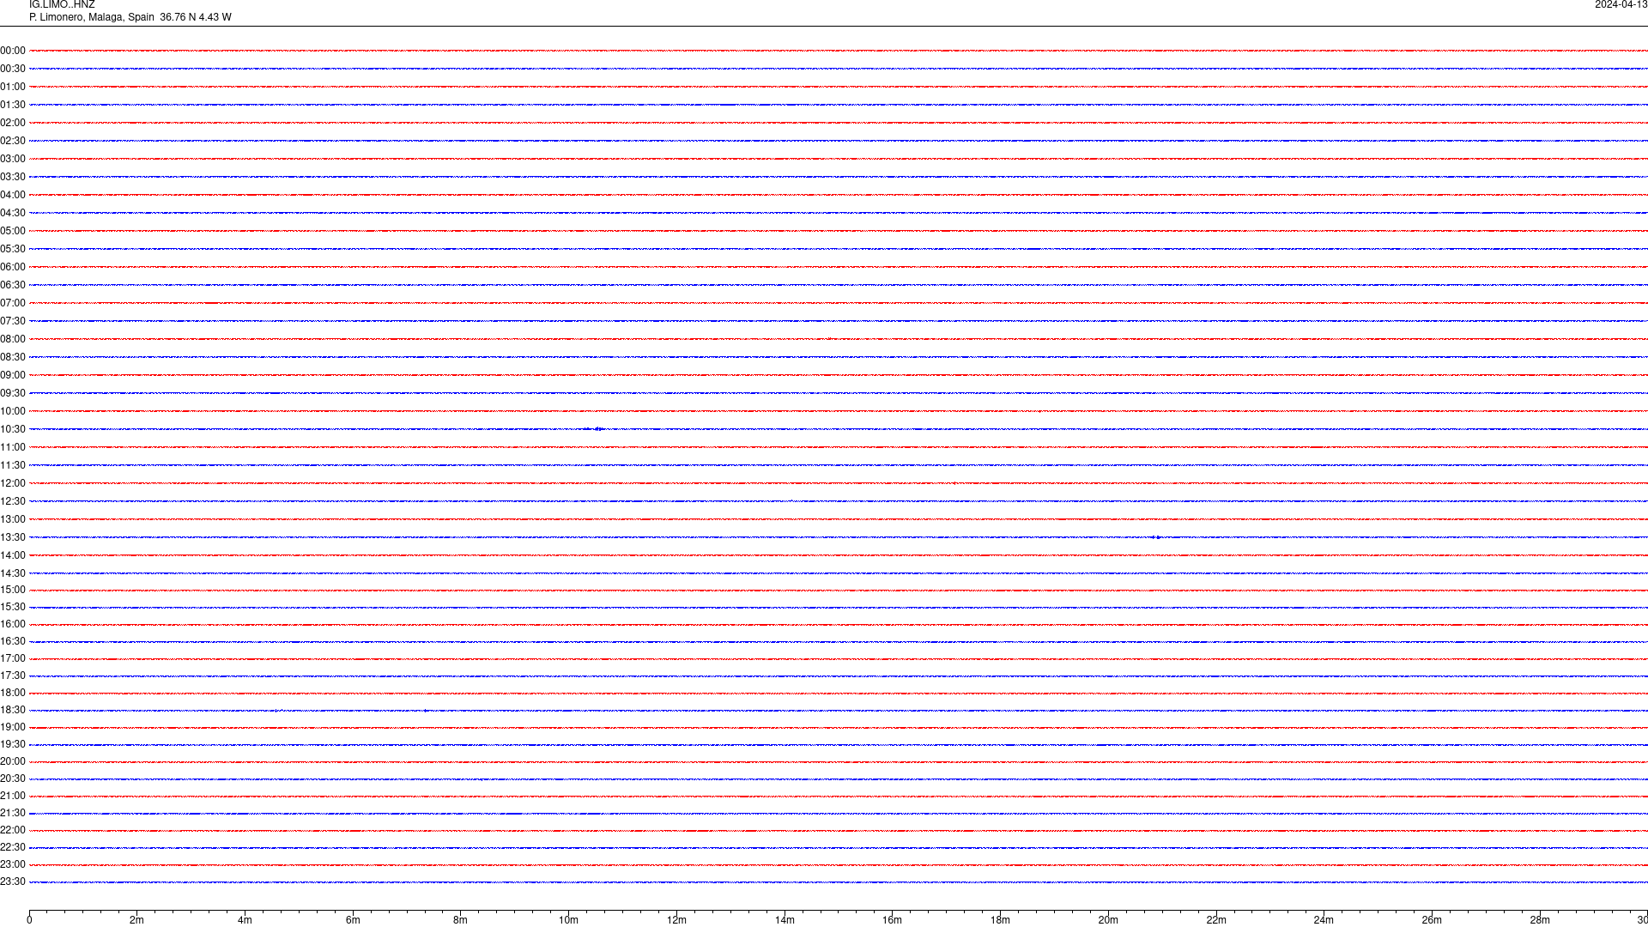This screenshot has width=1648, height=927.
Task: Select the 13:30 time row label
Action: pos(13,537)
